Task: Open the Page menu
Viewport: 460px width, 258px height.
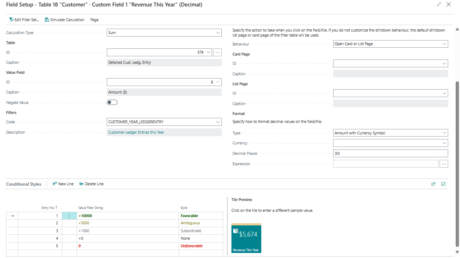Action: pyautogui.click(x=94, y=20)
